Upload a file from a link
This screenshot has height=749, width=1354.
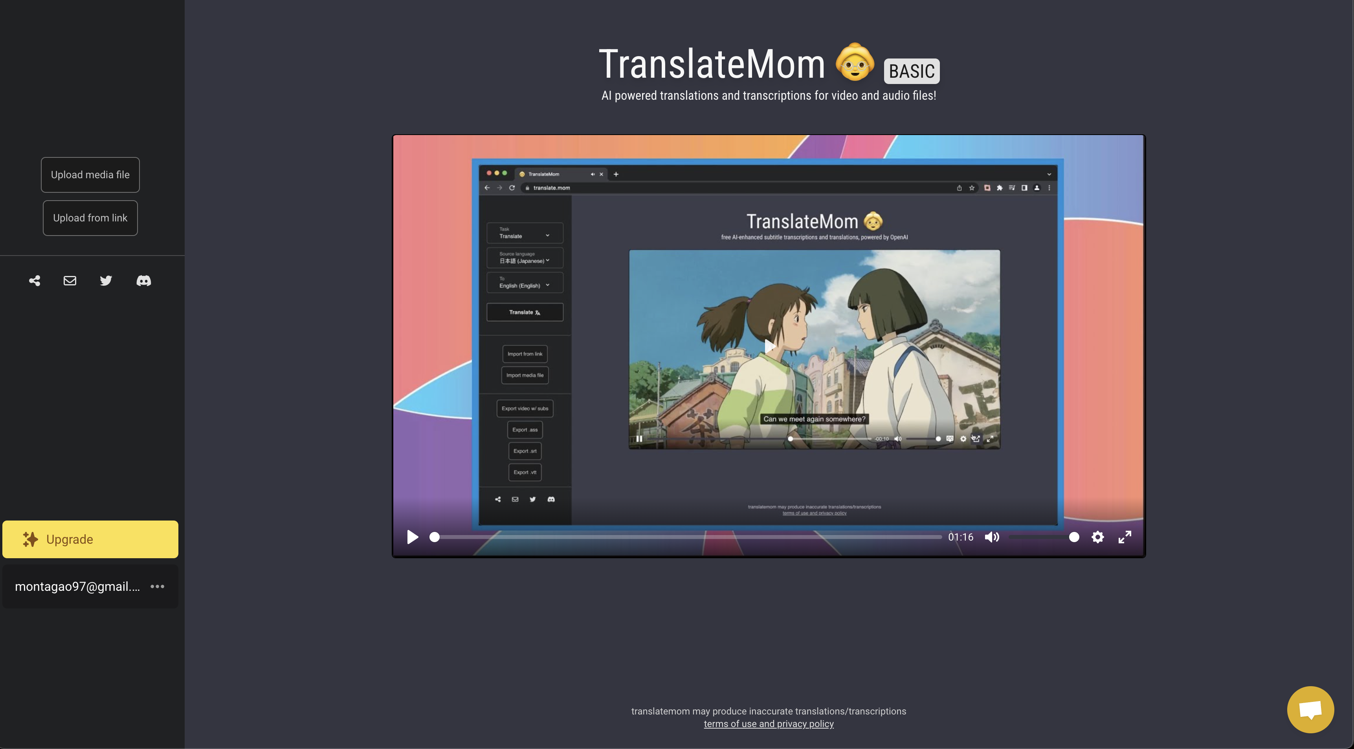pyautogui.click(x=90, y=217)
